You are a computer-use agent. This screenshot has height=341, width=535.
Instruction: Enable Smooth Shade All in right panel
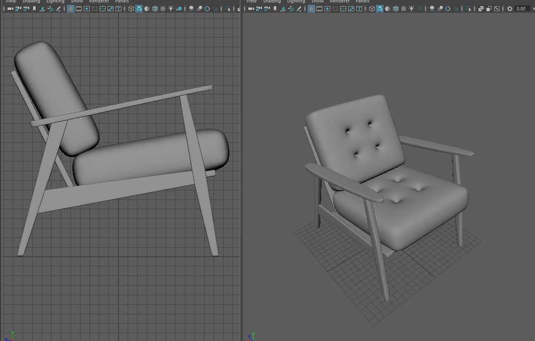[x=380, y=9]
